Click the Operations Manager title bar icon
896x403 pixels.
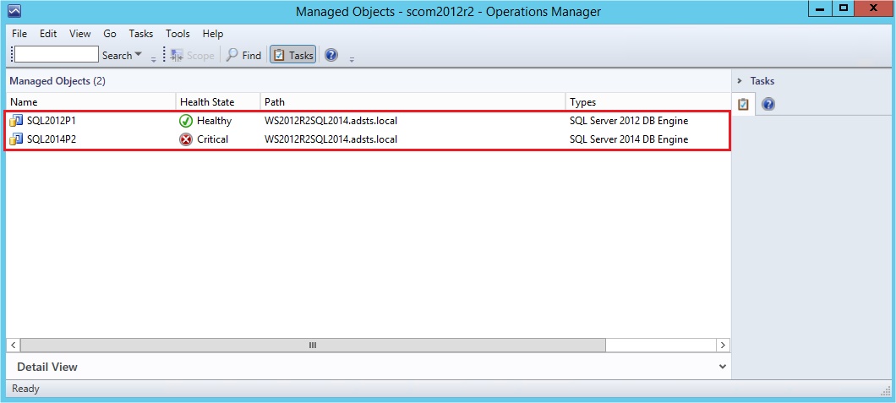[15, 11]
